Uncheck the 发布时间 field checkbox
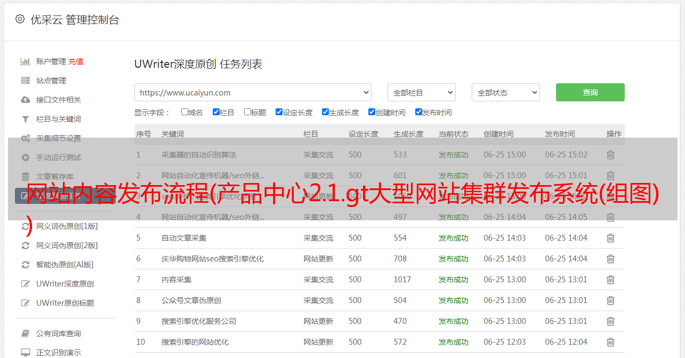 point(418,112)
